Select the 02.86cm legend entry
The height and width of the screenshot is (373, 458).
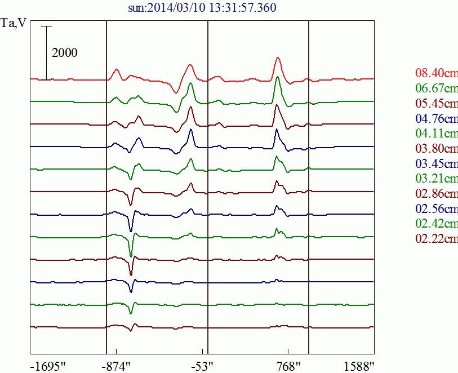point(437,193)
